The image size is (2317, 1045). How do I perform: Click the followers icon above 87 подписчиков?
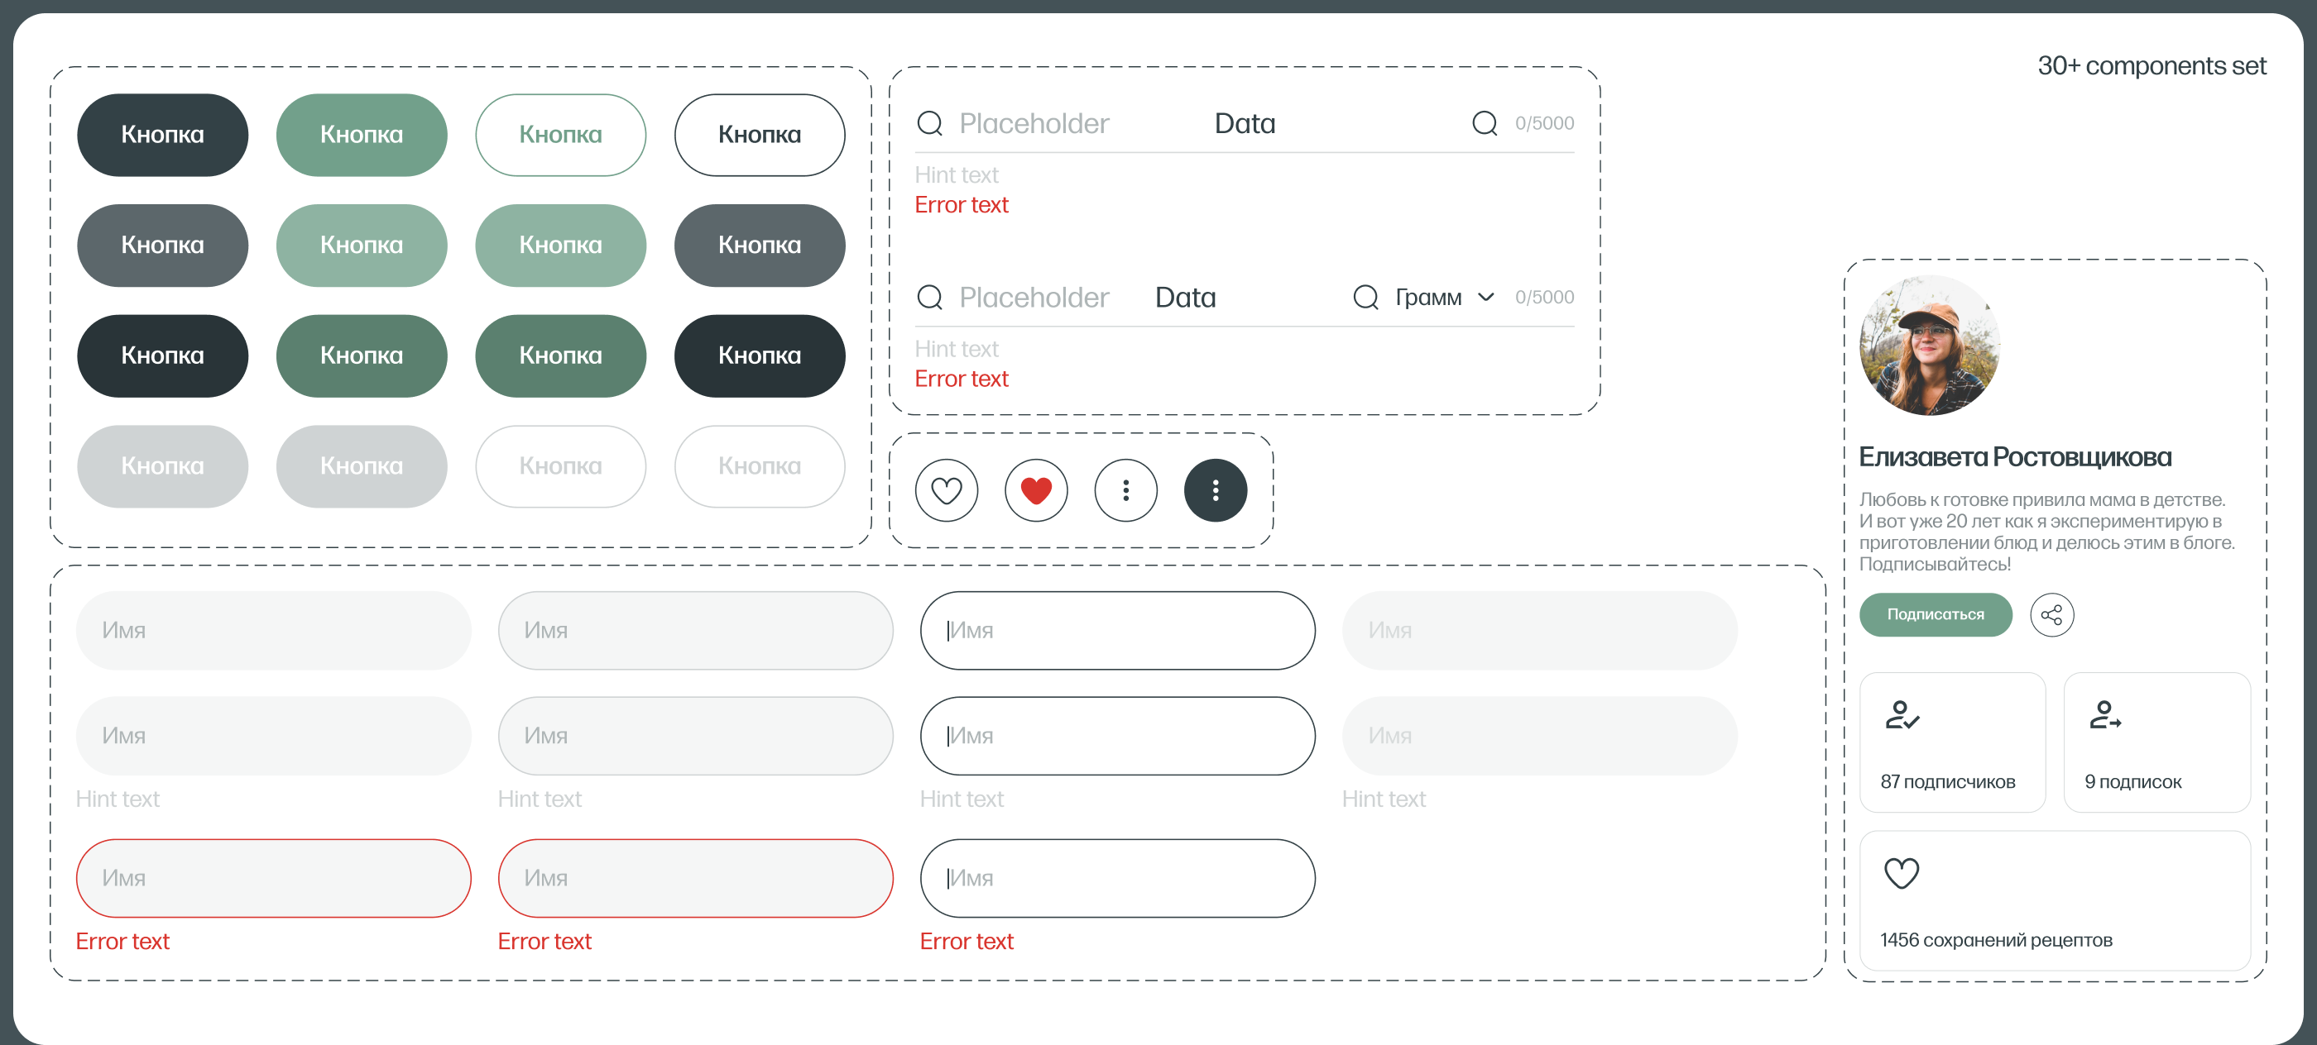[1902, 715]
